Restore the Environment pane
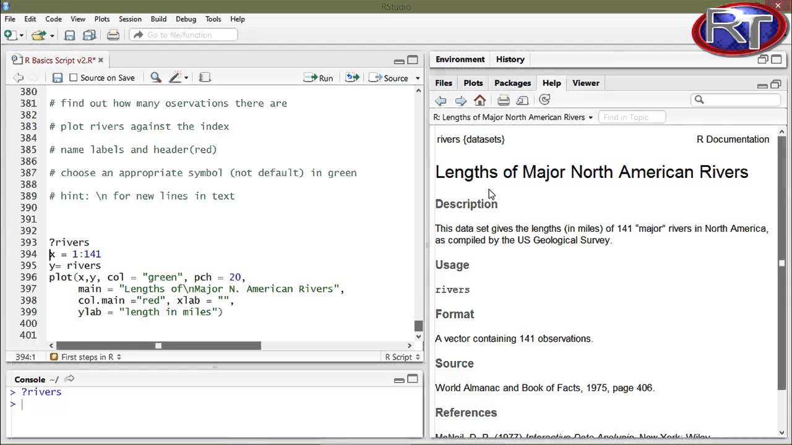This screenshot has height=445, width=792. [x=763, y=60]
